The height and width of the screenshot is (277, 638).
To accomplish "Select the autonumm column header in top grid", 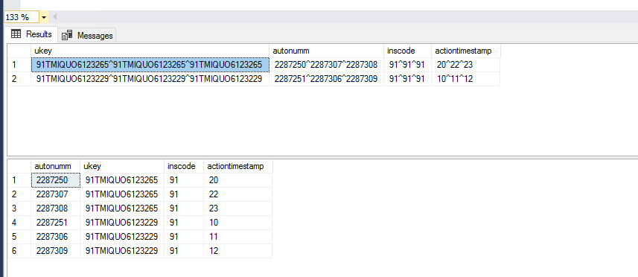I will click(326, 51).
